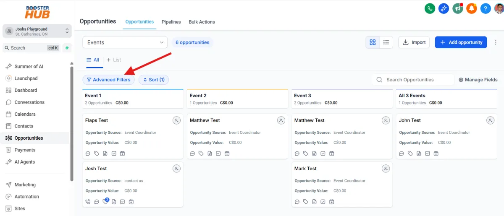Open notes icon on Flaps Test card
This screenshot has width=504, height=216.
[x=105, y=154]
